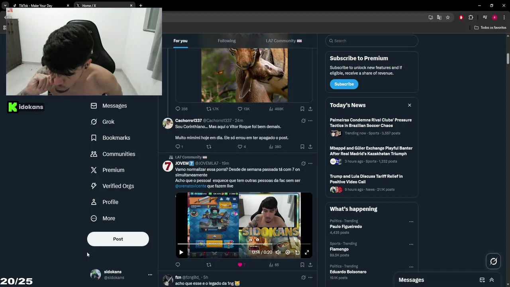Repost Cachorro1337's post

pos(209,147)
